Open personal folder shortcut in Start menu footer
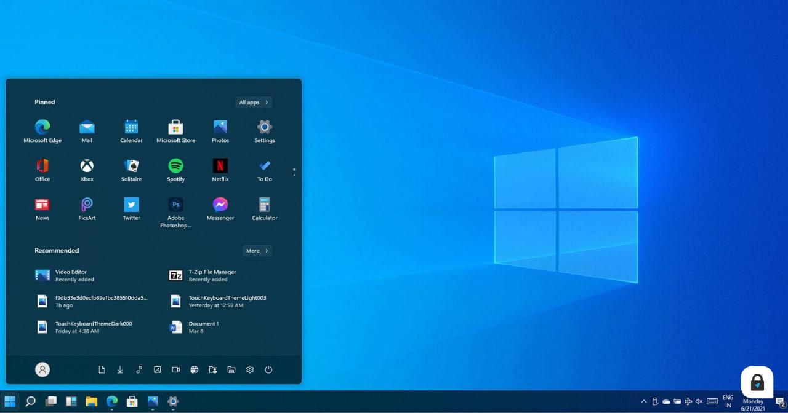The image size is (788, 413). (x=213, y=369)
